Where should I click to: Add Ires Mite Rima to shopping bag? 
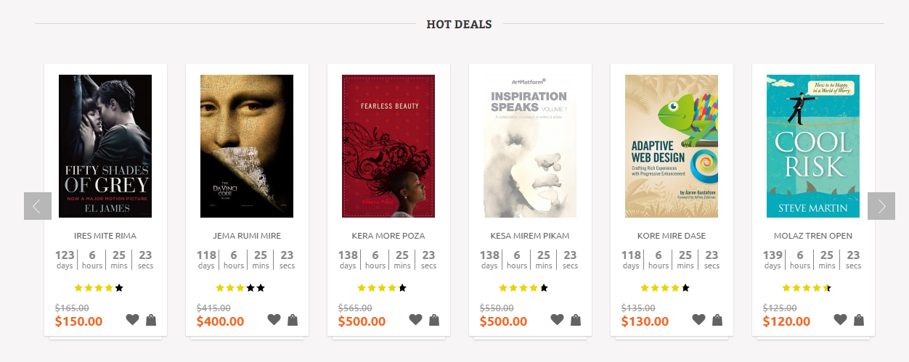(x=151, y=319)
